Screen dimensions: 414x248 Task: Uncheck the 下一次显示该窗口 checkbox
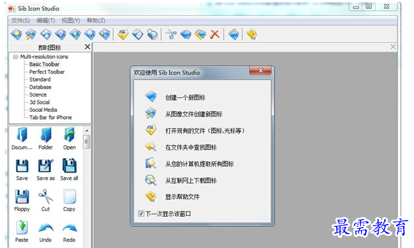(x=141, y=214)
